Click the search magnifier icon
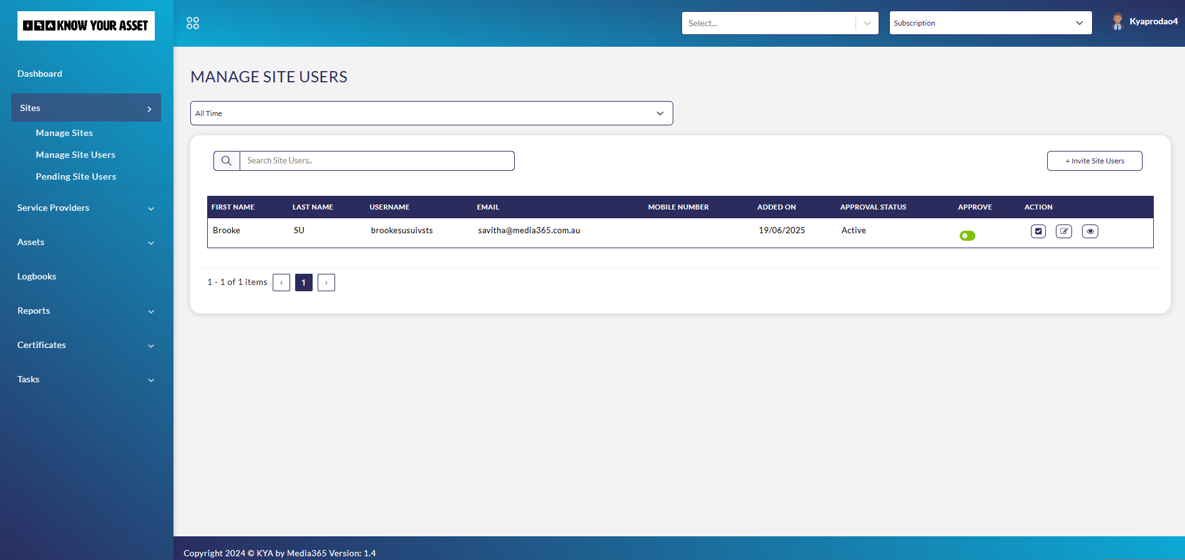 click(227, 161)
